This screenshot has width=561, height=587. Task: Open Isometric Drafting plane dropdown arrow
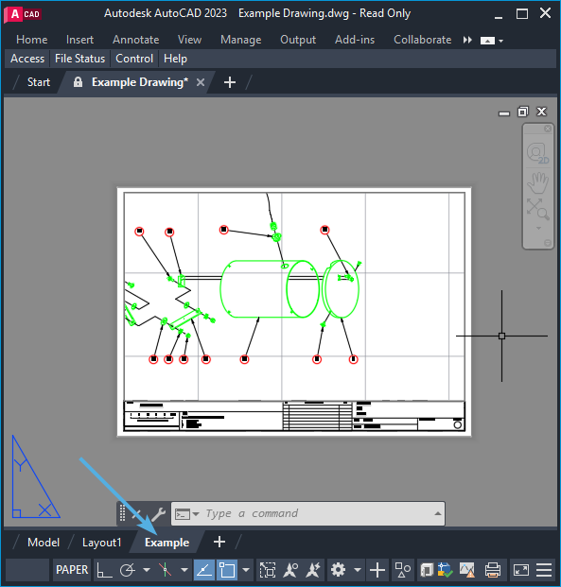(184, 570)
